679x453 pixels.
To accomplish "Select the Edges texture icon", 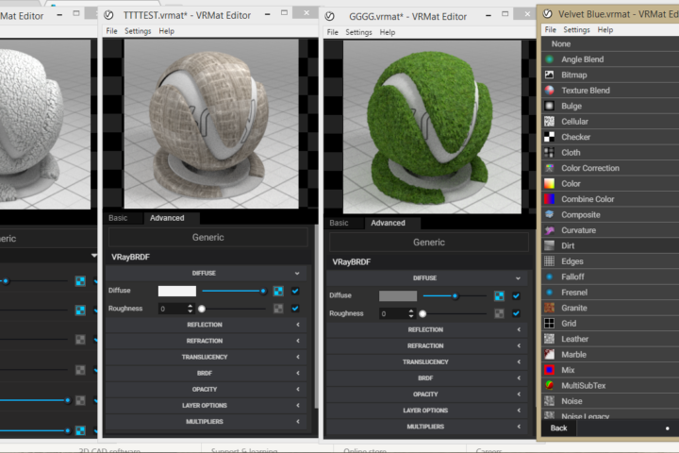I will coord(549,261).
